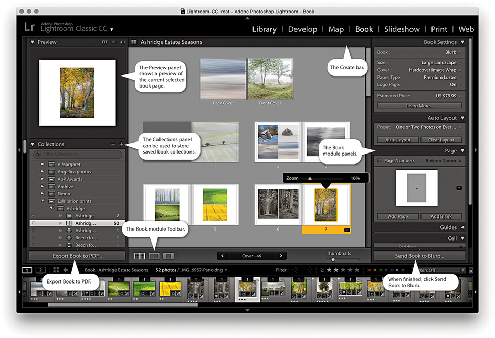Viewport: 495px width, 338px height.
Task: Switch to the Slideshow module
Action: pyautogui.click(x=402, y=29)
